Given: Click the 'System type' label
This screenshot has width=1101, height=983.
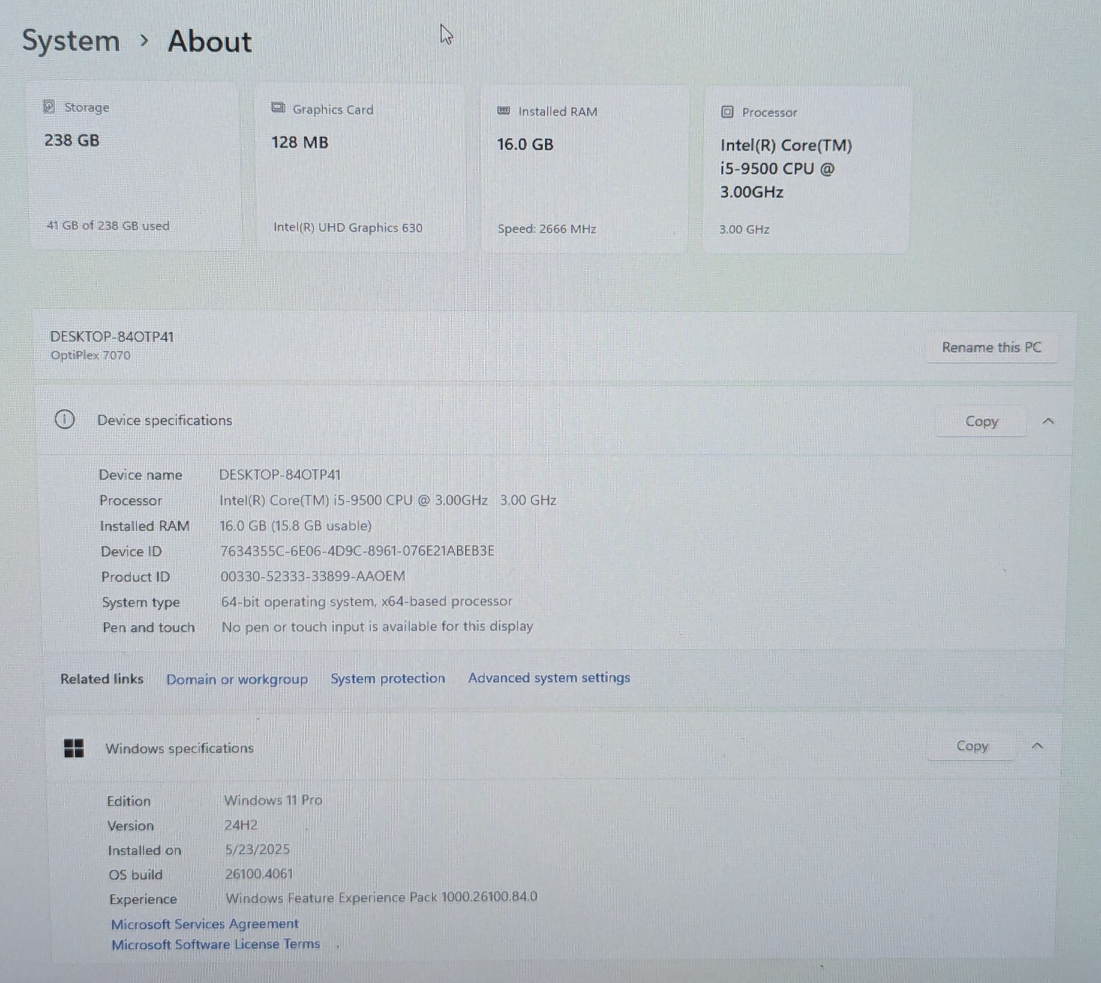Looking at the screenshot, I should click(141, 602).
